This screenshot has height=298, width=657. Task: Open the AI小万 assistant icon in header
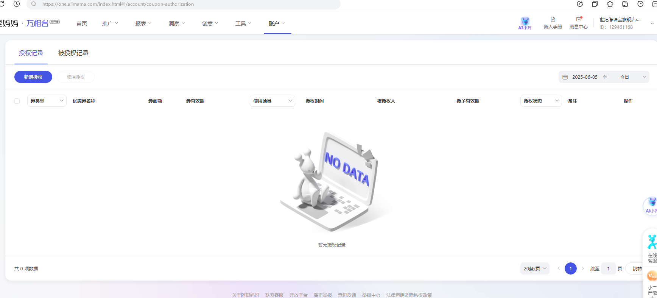(525, 23)
